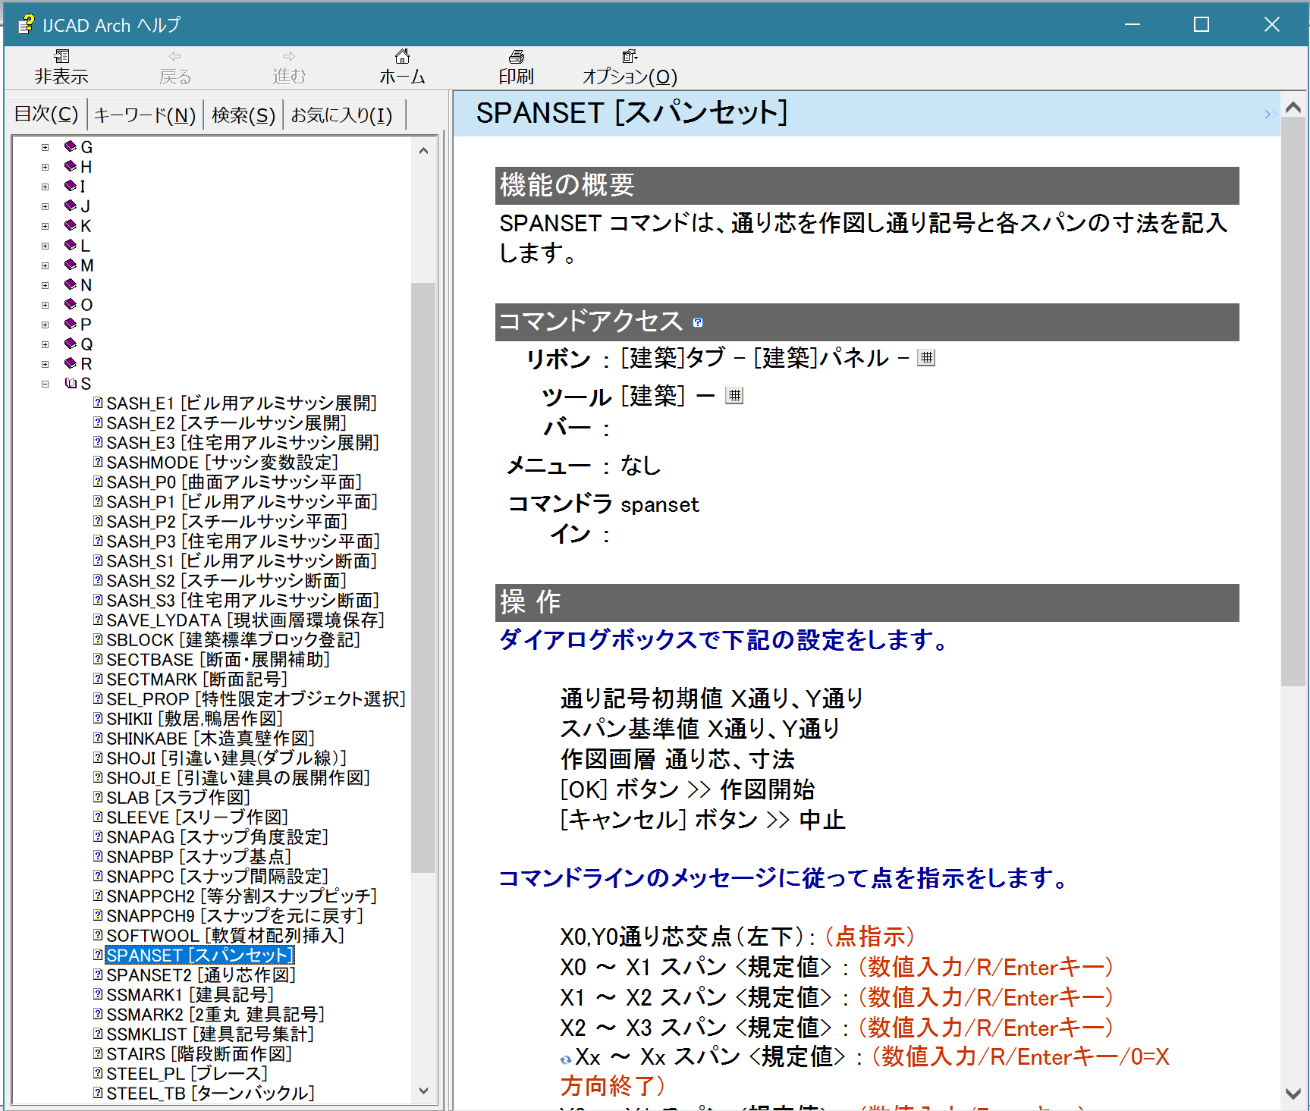Open STEEL_TB [ターンバックル] topic
Screen dimensions: 1310x1111
coord(210,1093)
